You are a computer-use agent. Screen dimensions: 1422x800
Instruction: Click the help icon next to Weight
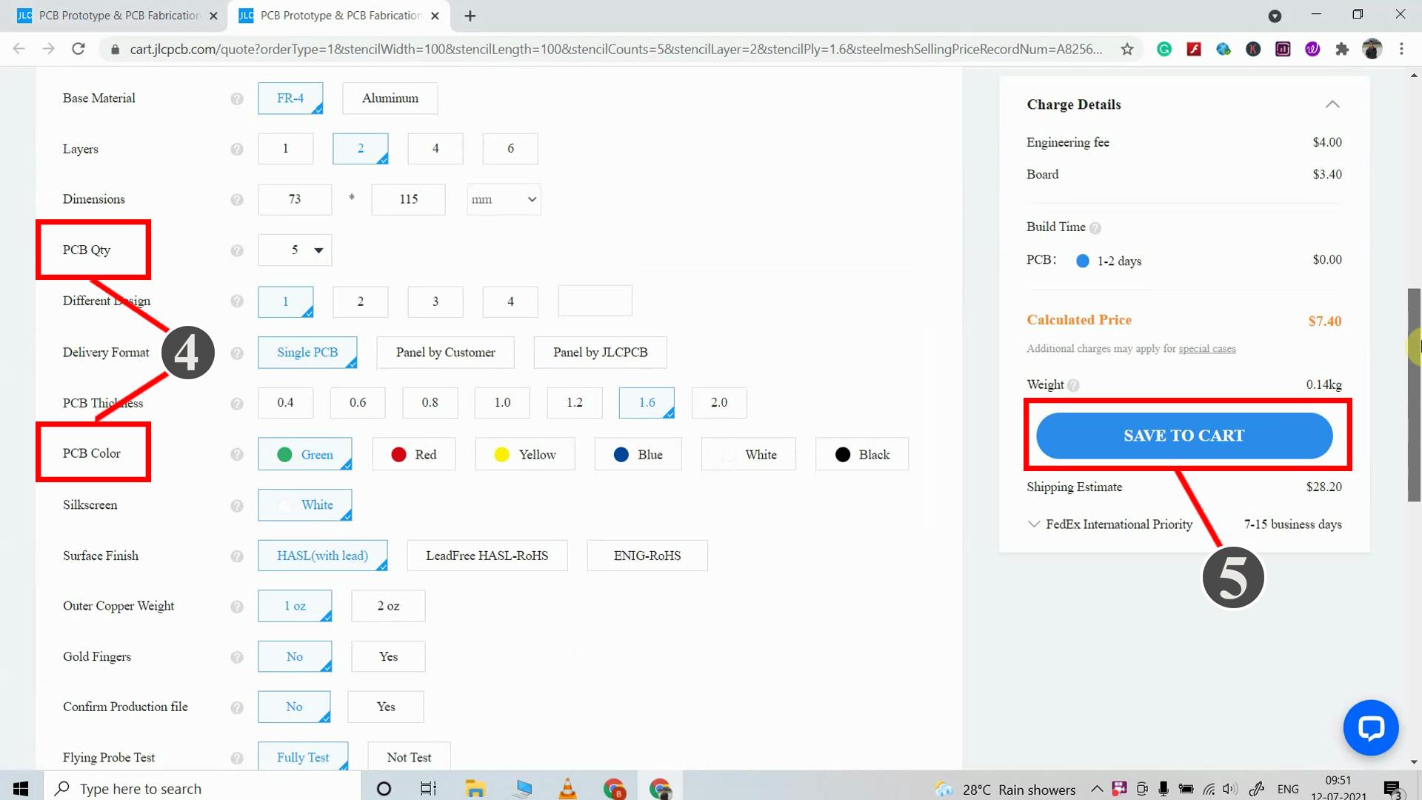[x=1073, y=385]
